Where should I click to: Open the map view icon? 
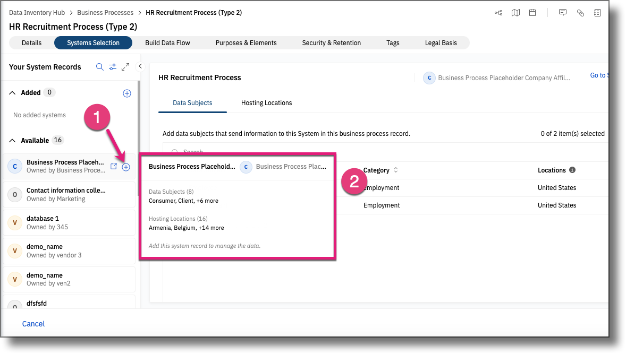coord(515,12)
